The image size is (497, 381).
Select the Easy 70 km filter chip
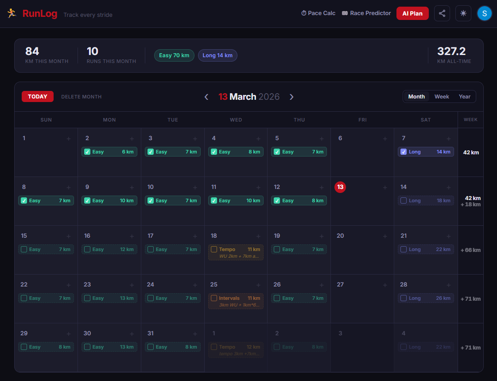pyautogui.click(x=174, y=55)
